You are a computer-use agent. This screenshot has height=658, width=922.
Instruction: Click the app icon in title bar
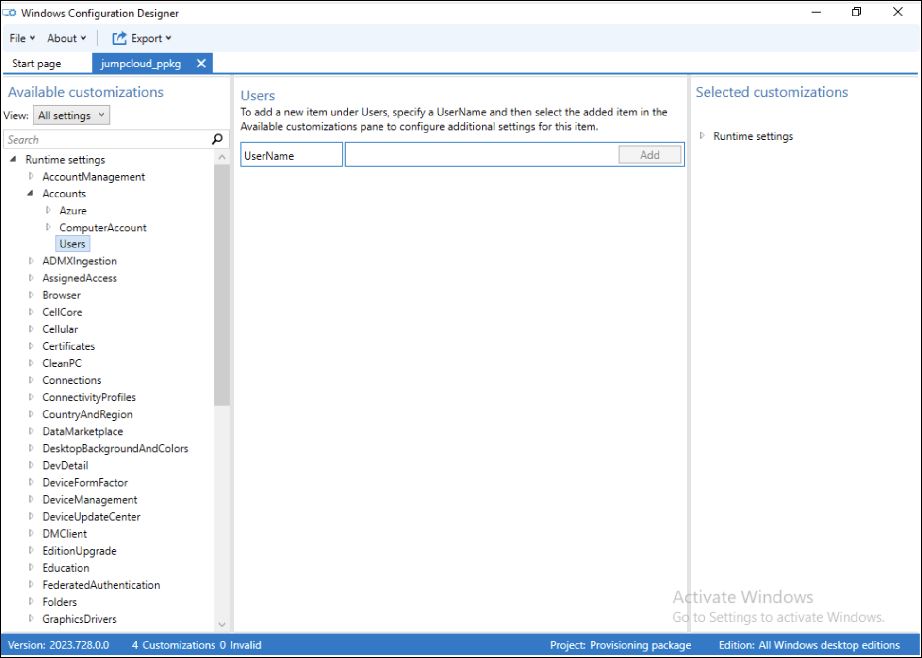[x=9, y=13]
